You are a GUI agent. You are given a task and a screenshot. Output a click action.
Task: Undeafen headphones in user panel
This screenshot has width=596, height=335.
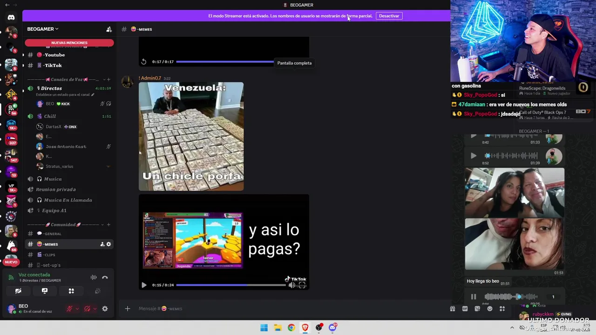tap(87, 308)
